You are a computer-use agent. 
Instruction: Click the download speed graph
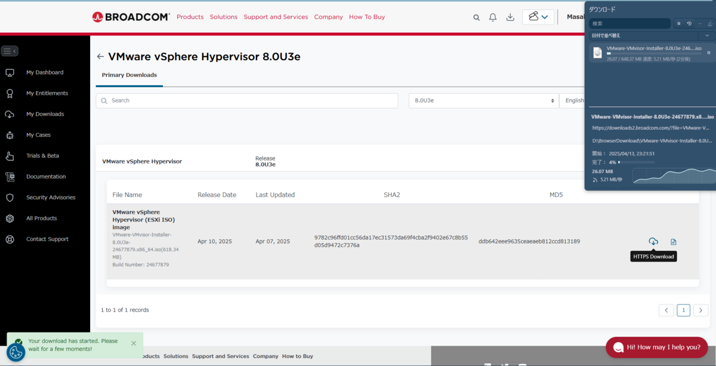(x=673, y=176)
